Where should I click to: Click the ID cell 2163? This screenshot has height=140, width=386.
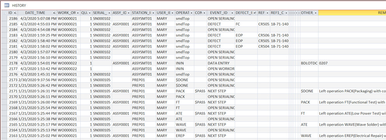pyautogui.click(x=13, y=136)
